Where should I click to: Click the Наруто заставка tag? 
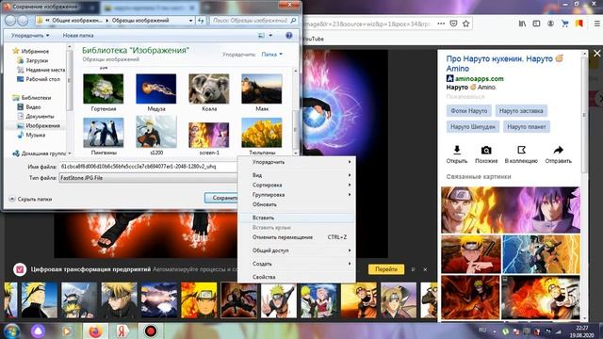click(521, 111)
